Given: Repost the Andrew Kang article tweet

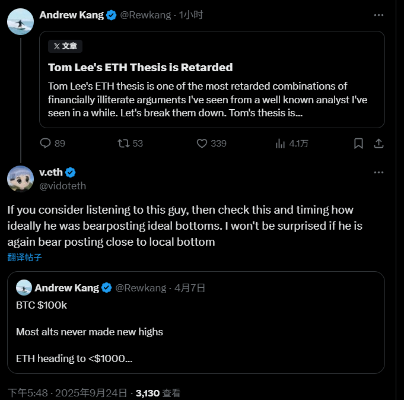Looking at the screenshot, I should point(123,143).
